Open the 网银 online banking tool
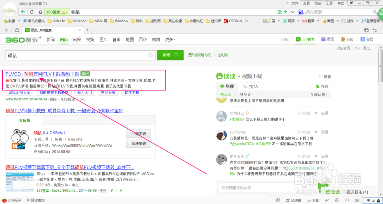383x204 pixels. tap(289, 21)
